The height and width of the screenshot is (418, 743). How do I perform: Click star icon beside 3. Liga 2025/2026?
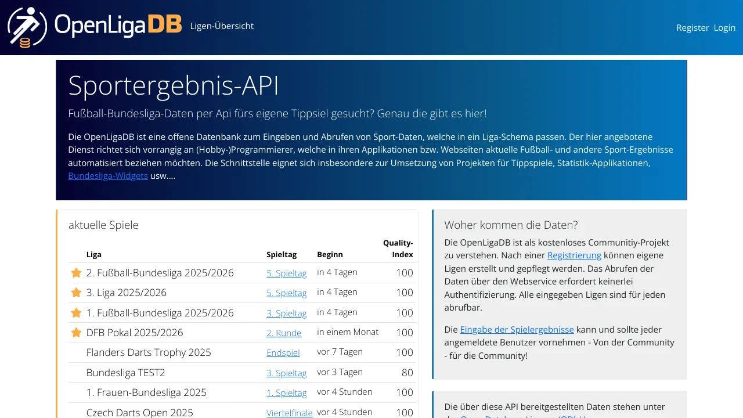coord(76,293)
